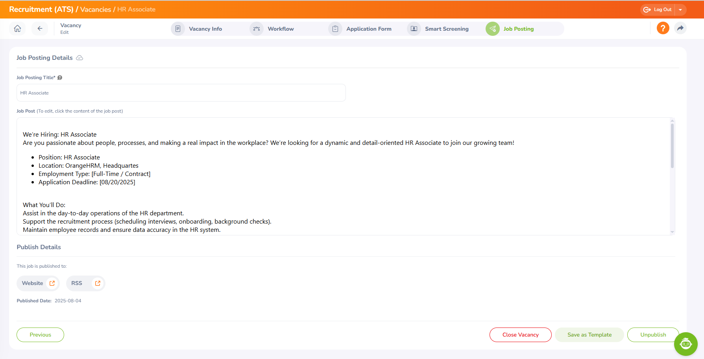This screenshot has width=704, height=359.
Task: Click the Job Posting Title help tooltip icon
Action: 60,78
